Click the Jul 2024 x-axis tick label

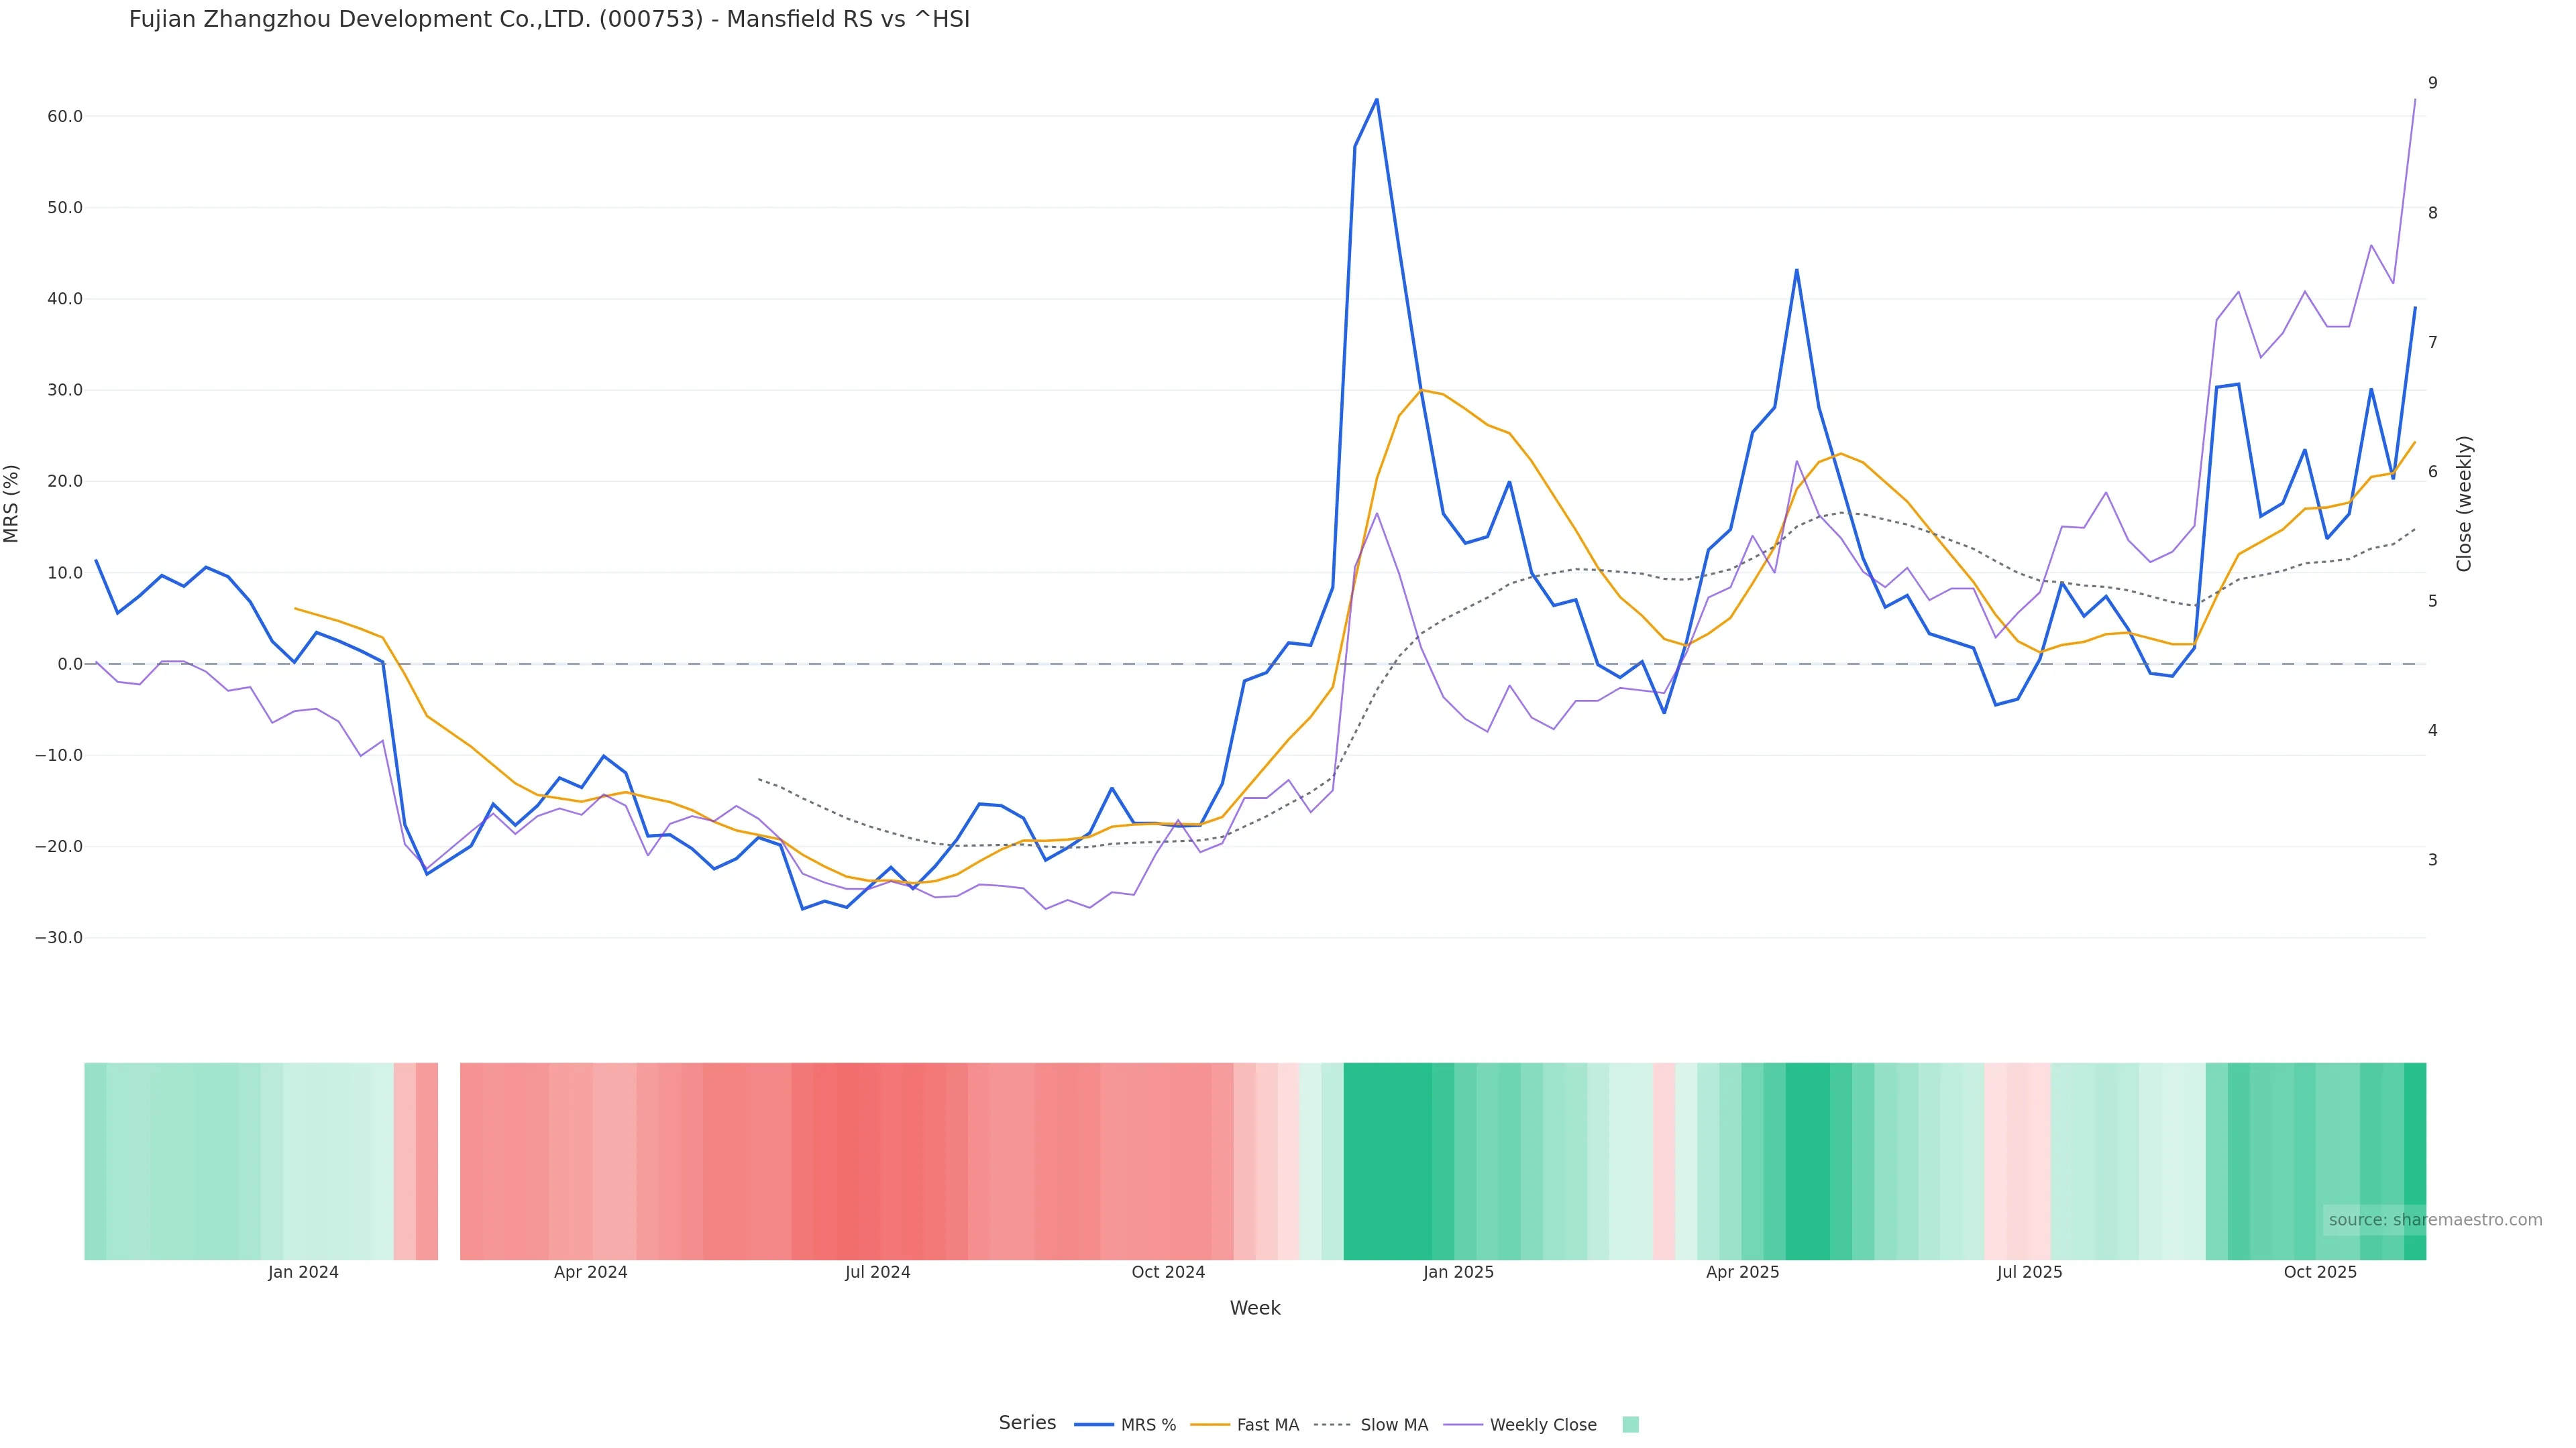(x=877, y=1273)
